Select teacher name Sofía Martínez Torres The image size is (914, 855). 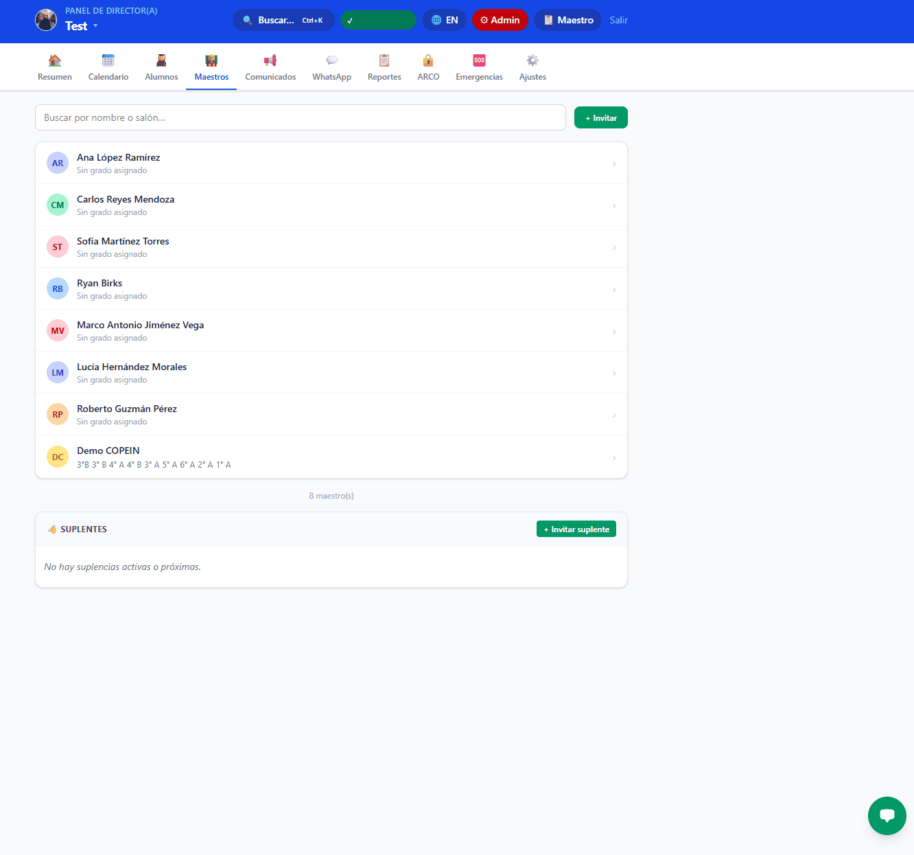point(123,241)
